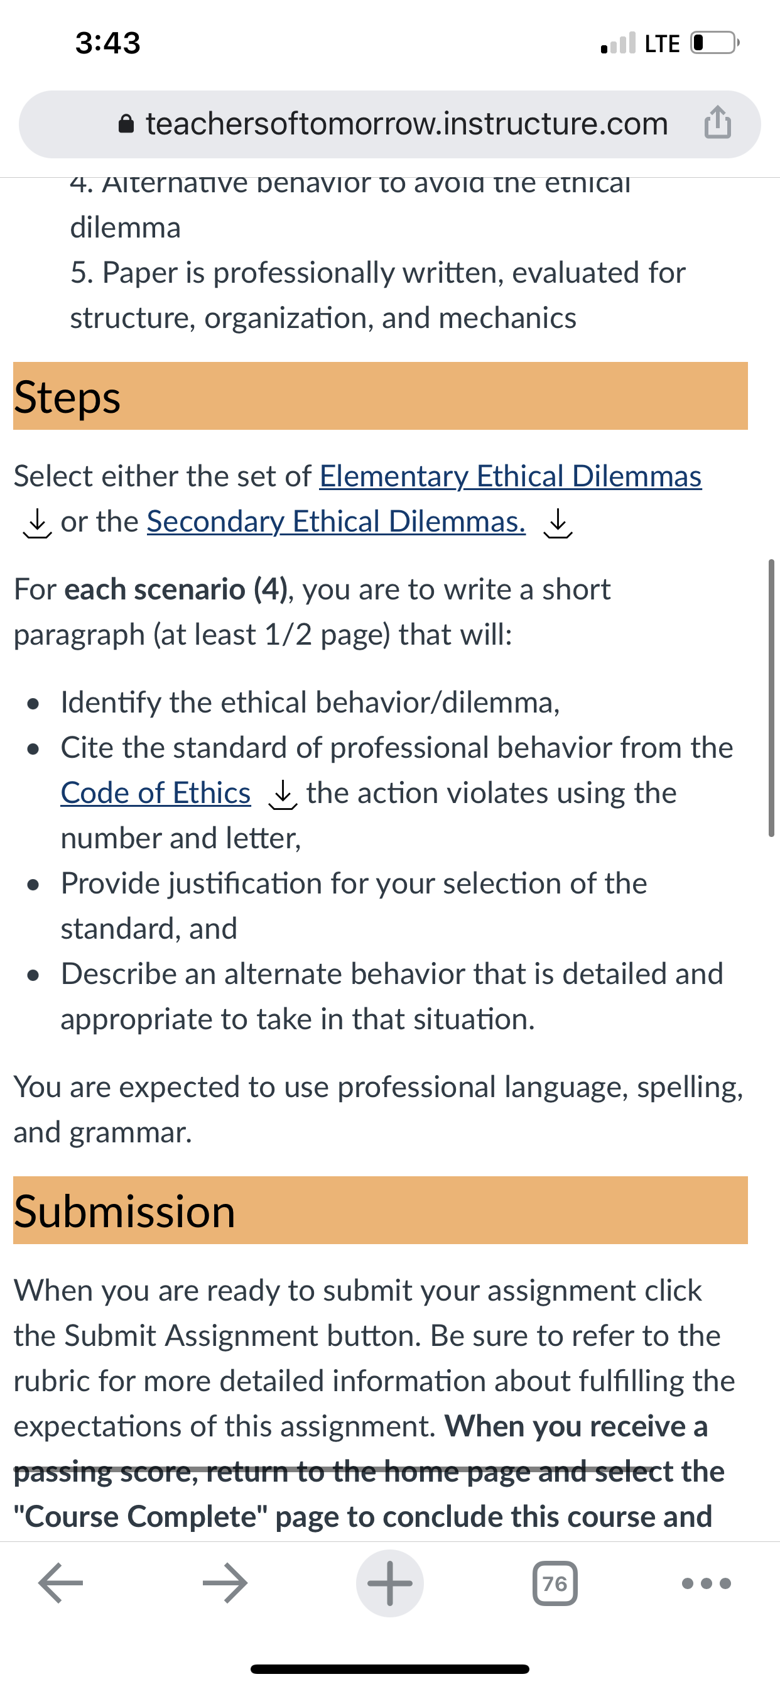Tap the lock icon beside the URL
This screenshot has height=1689, width=780.
pos(126,124)
